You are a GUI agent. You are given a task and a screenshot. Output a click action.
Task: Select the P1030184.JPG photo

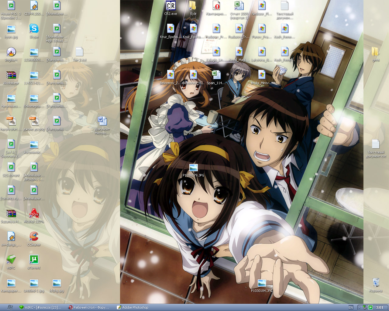click(x=262, y=285)
